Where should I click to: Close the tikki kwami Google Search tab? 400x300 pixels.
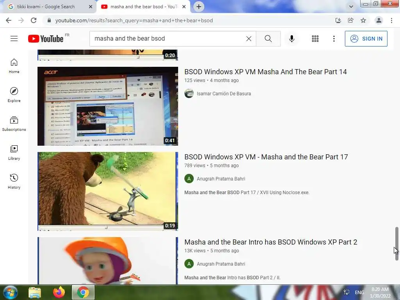tap(91, 7)
